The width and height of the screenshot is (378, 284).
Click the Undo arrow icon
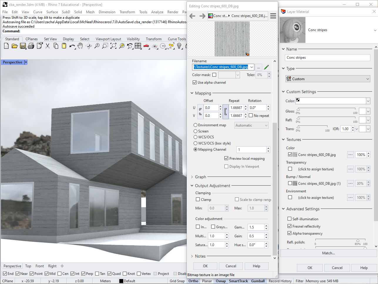(x=72, y=46)
